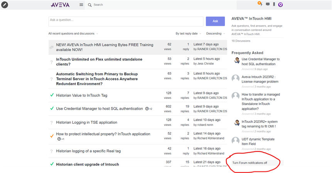Click question mark beside Historian logging Real tag

(x=51, y=151)
